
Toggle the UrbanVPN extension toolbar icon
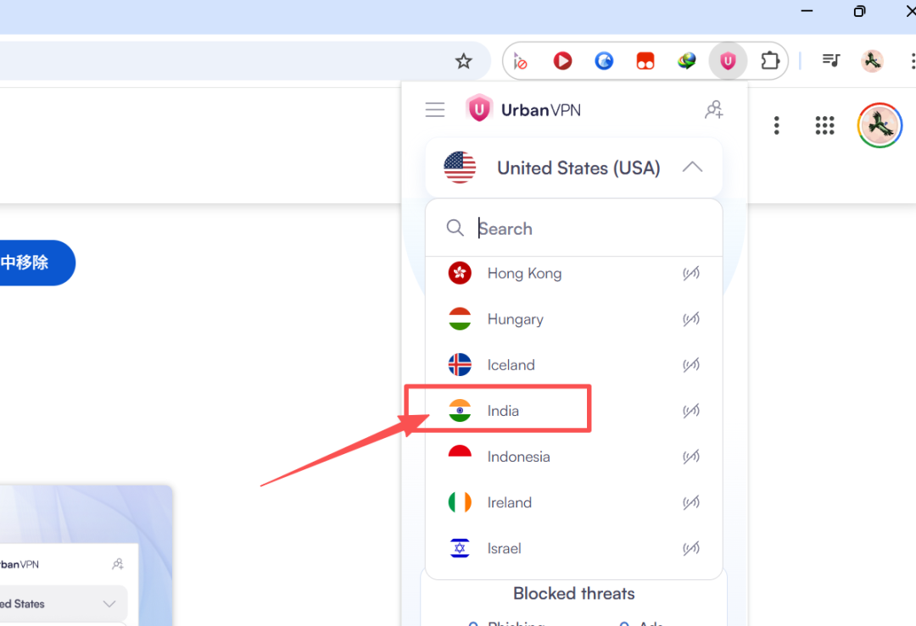click(x=728, y=61)
